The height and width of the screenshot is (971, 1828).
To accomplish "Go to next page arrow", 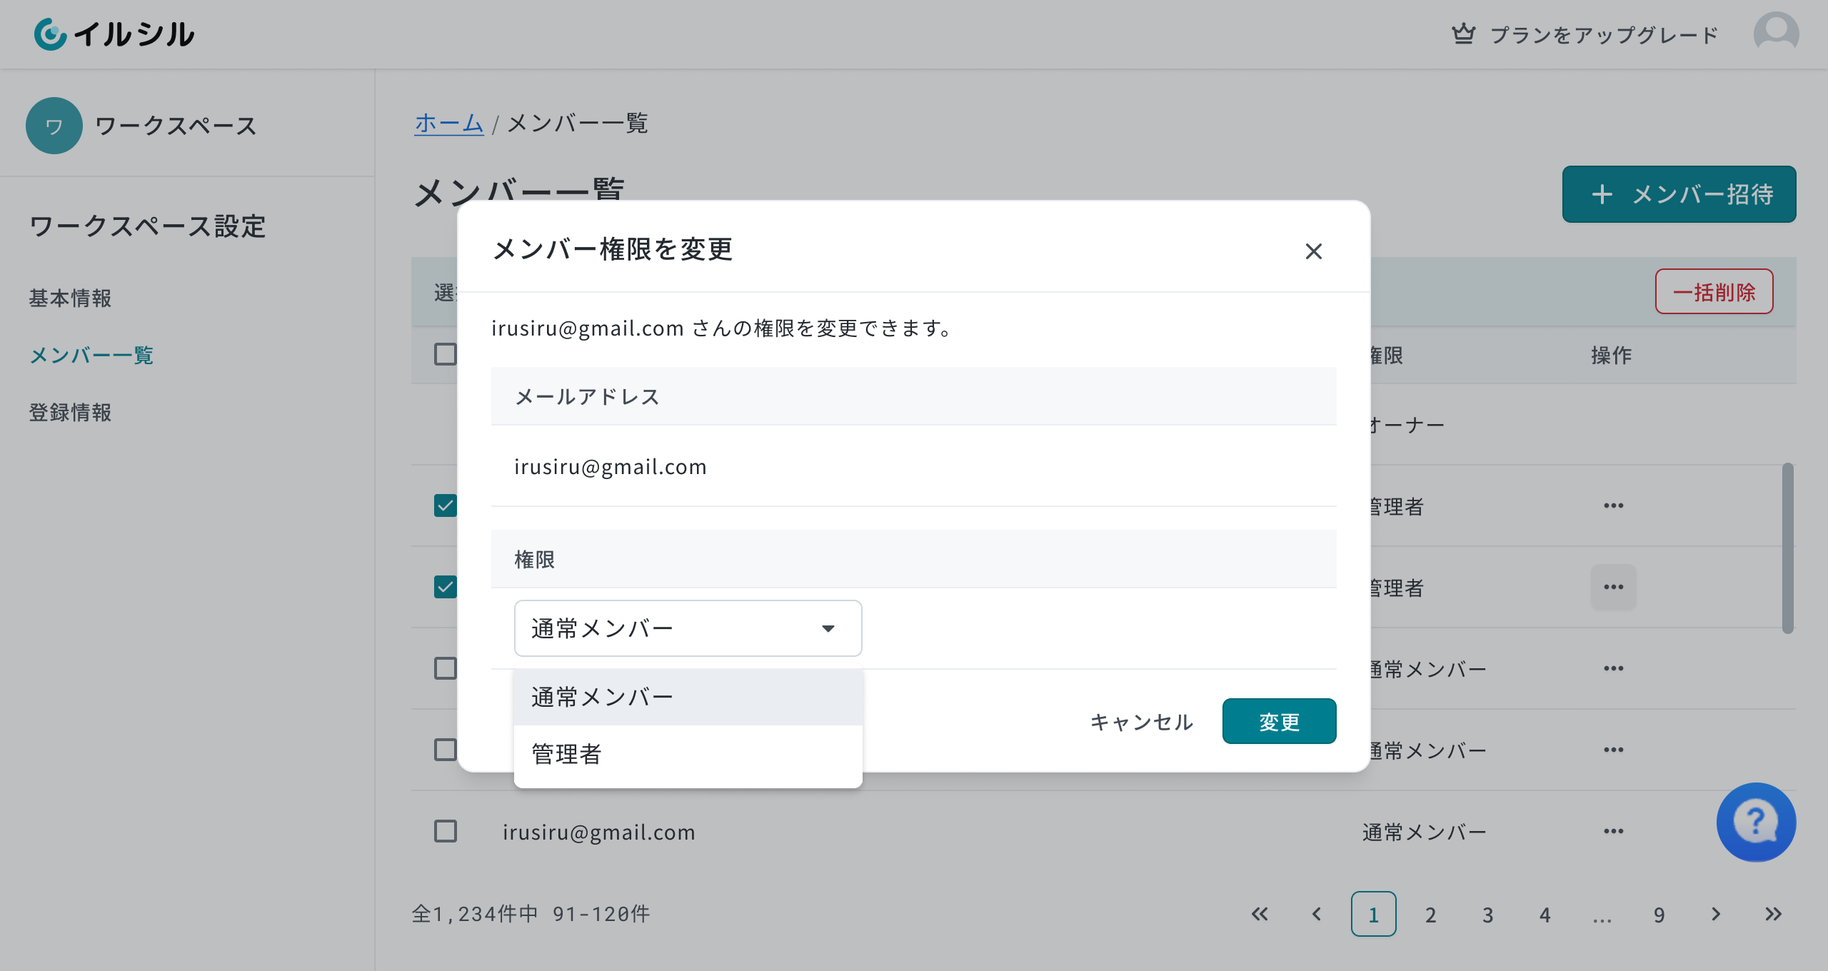I will [x=1716, y=914].
